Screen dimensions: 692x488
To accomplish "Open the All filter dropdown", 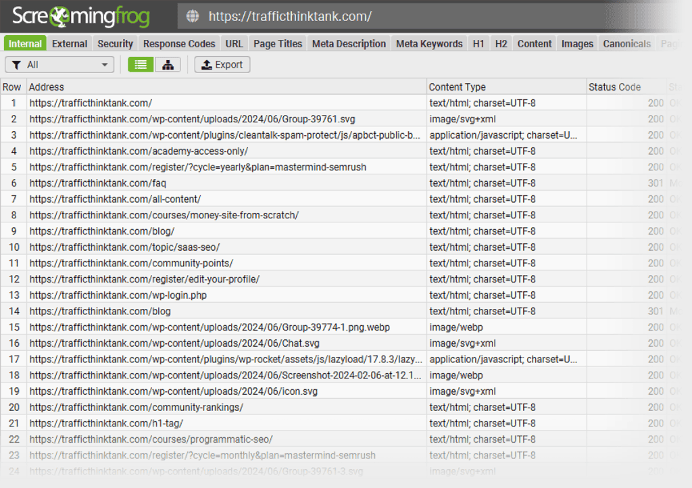I will [59, 65].
